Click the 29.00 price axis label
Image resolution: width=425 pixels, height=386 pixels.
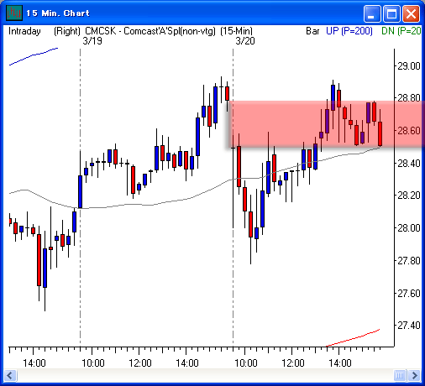pyautogui.click(x=409, y=66)
